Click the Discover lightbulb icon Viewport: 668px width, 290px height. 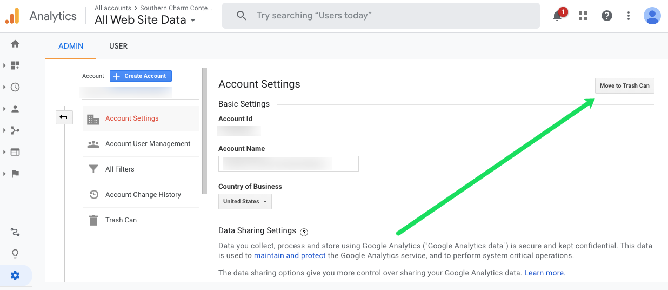[15, 254]
